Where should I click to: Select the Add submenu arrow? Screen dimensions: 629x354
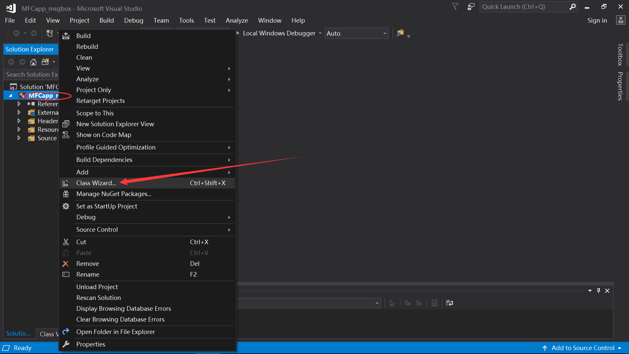point(229,172)
